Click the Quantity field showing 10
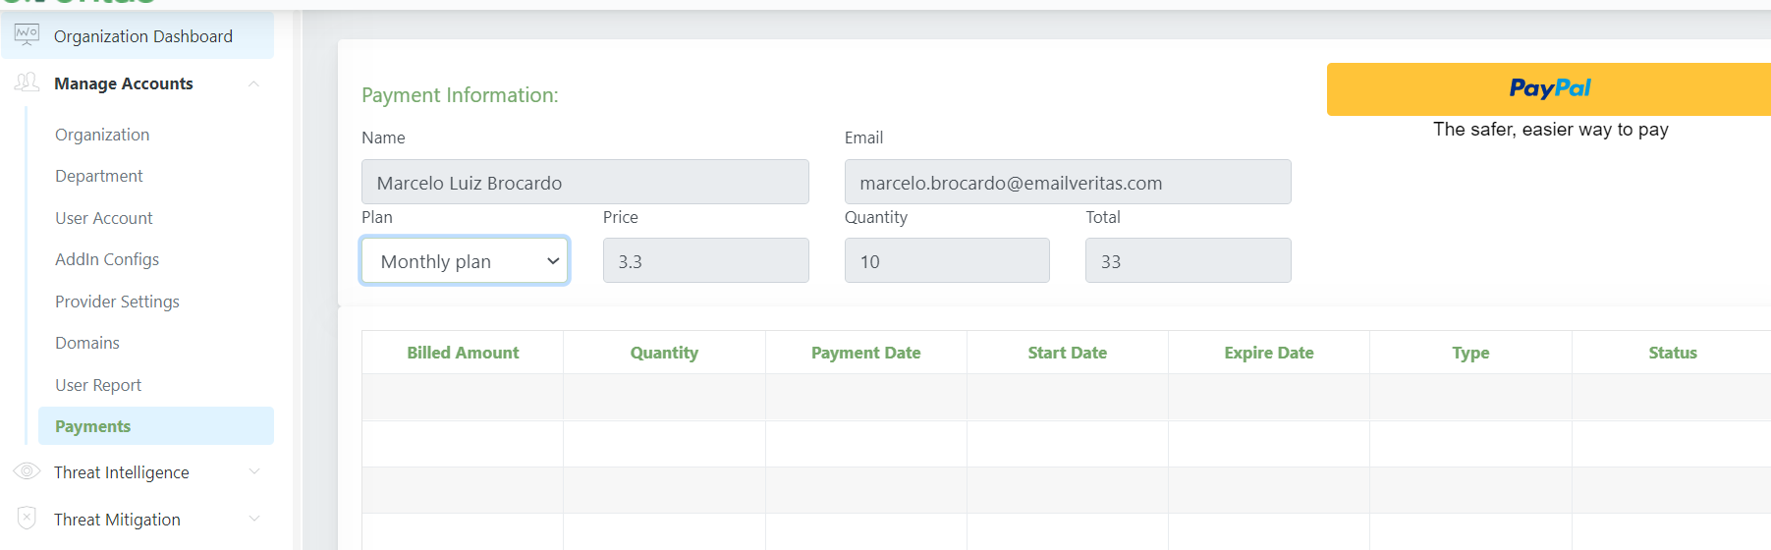 pos(947,260)
